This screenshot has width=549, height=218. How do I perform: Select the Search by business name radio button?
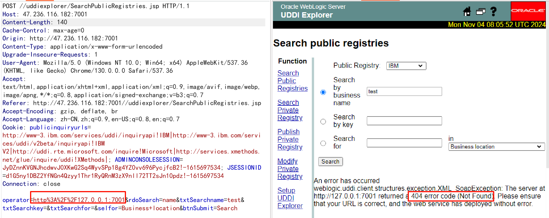click(x=323, y=92)
